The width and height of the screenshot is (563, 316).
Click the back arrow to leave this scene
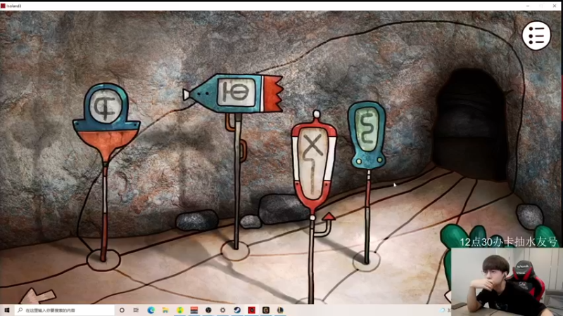pos(38,296)
